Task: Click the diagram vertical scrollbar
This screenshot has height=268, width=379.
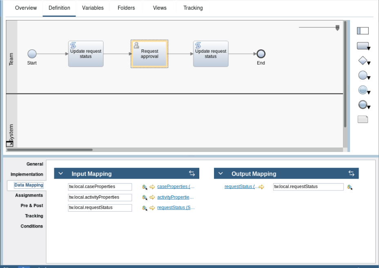Action: click(x=345, y=74)
